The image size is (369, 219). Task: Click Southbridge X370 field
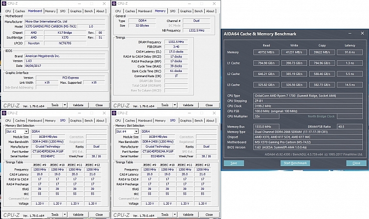pos(65,38)
